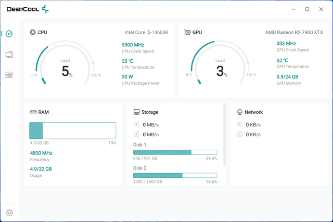This screenshot has width=333, height=222.
Task: Select the AMD Radeon RX 7900 XTX label
Action: click(294, 32)
